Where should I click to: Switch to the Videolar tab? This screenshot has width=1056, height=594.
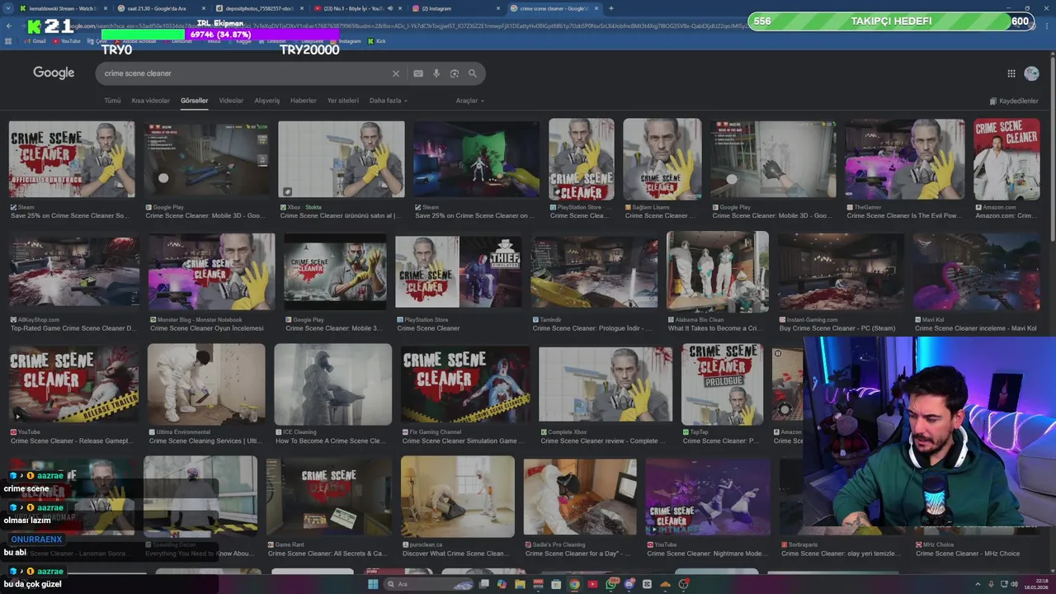click(x=231, y=101)
